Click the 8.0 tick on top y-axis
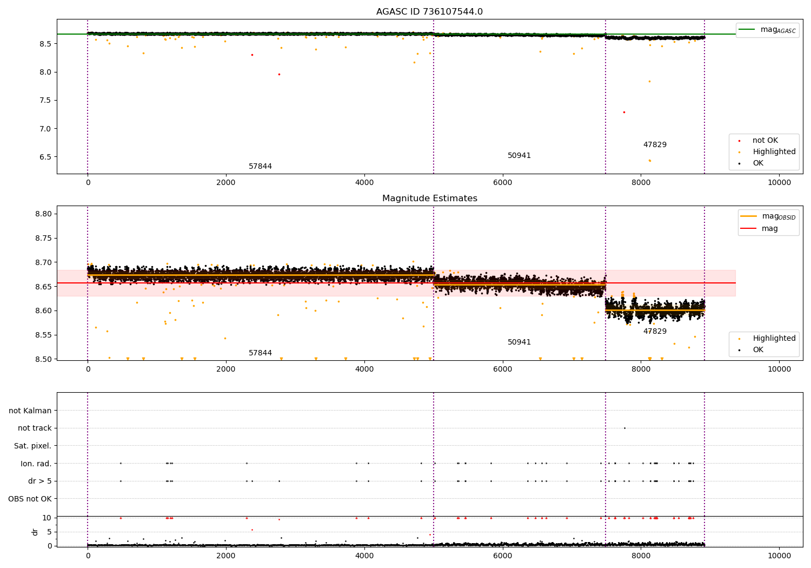 [45, 72]
